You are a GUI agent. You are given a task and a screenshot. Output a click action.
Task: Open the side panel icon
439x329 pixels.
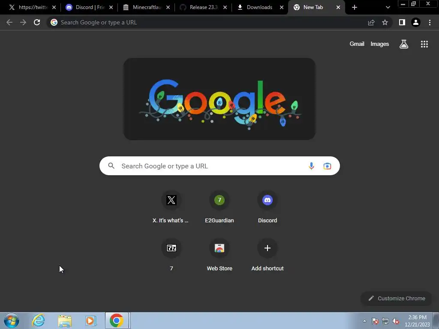click(402, 22)
